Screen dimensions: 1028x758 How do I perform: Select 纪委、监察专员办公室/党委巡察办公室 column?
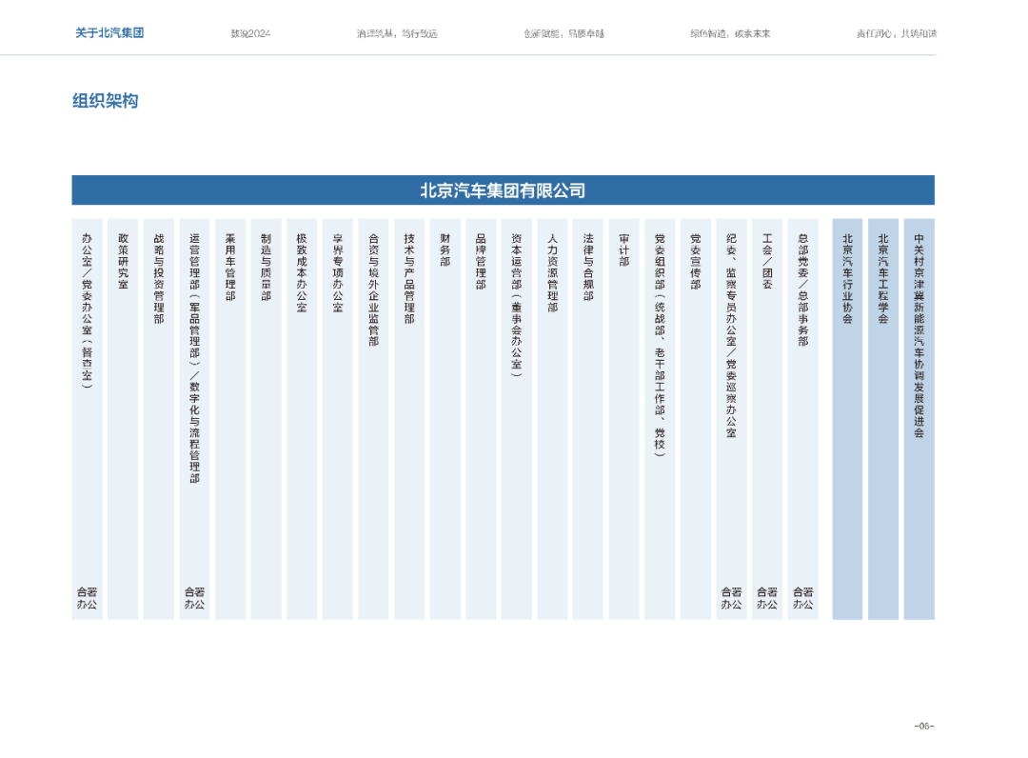coord(732,419)
